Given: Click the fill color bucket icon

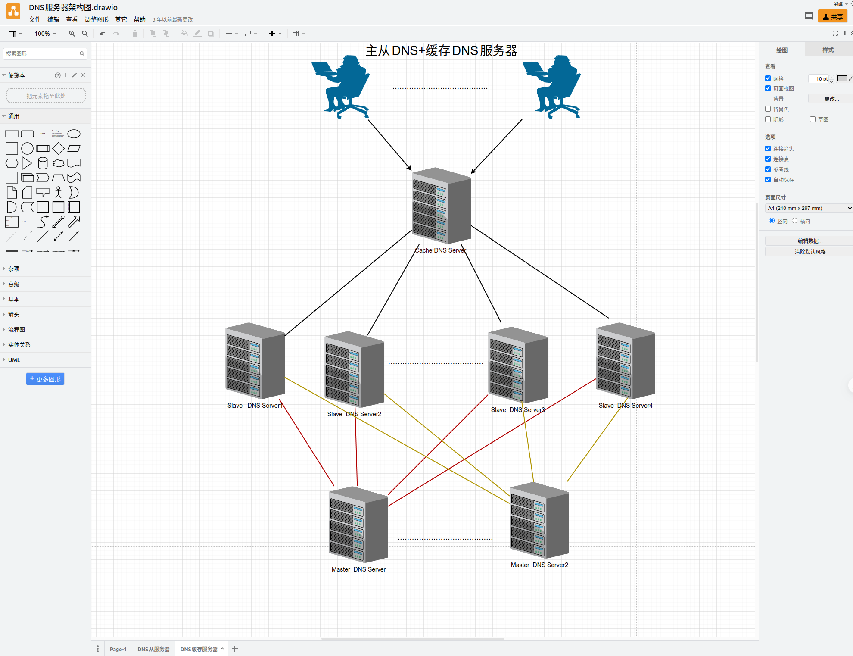Looking at the screenshot, I should click(184, 34).
